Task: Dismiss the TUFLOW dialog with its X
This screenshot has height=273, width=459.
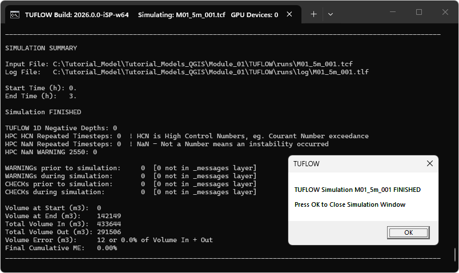Action: coord(429,164)
